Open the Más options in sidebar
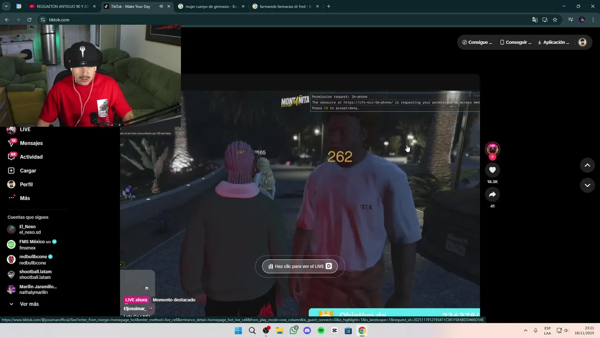The width and height of the screenshot is (600, 338). tap(19, 198)
